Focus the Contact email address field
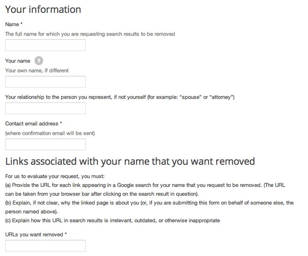Screen dimensions: 308x256 (45, 144)
